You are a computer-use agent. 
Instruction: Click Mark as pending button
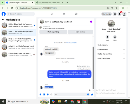point(53,32)
